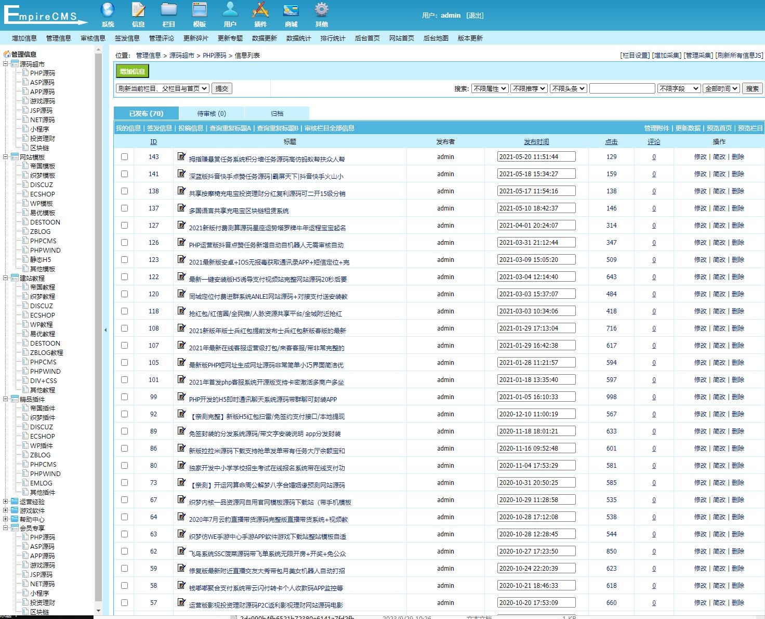765x619 pixels.
Task: Click the sidebar collapse arrow handle
Action: [x=105, y=330]
